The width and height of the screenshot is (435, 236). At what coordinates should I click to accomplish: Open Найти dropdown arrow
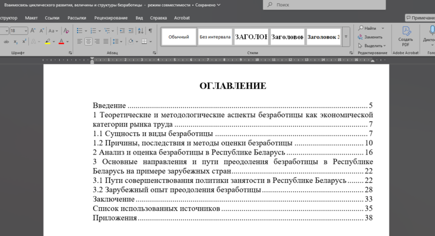[383, 28]
